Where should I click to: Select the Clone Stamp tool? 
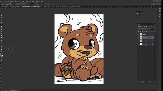(2, 27)
